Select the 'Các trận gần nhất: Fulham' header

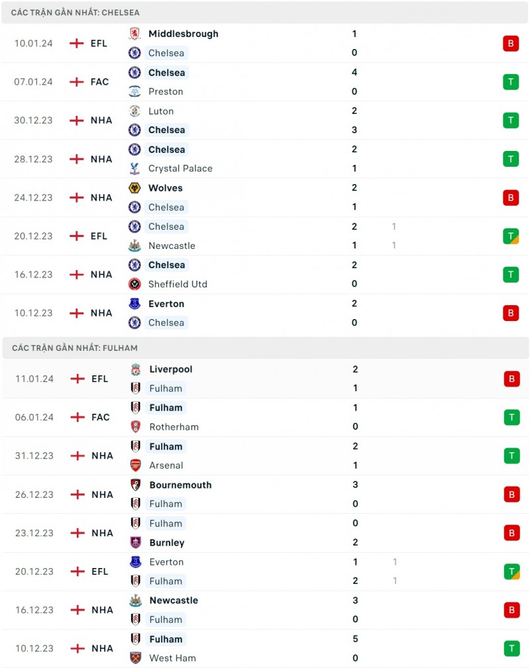[x=75, y=348]
